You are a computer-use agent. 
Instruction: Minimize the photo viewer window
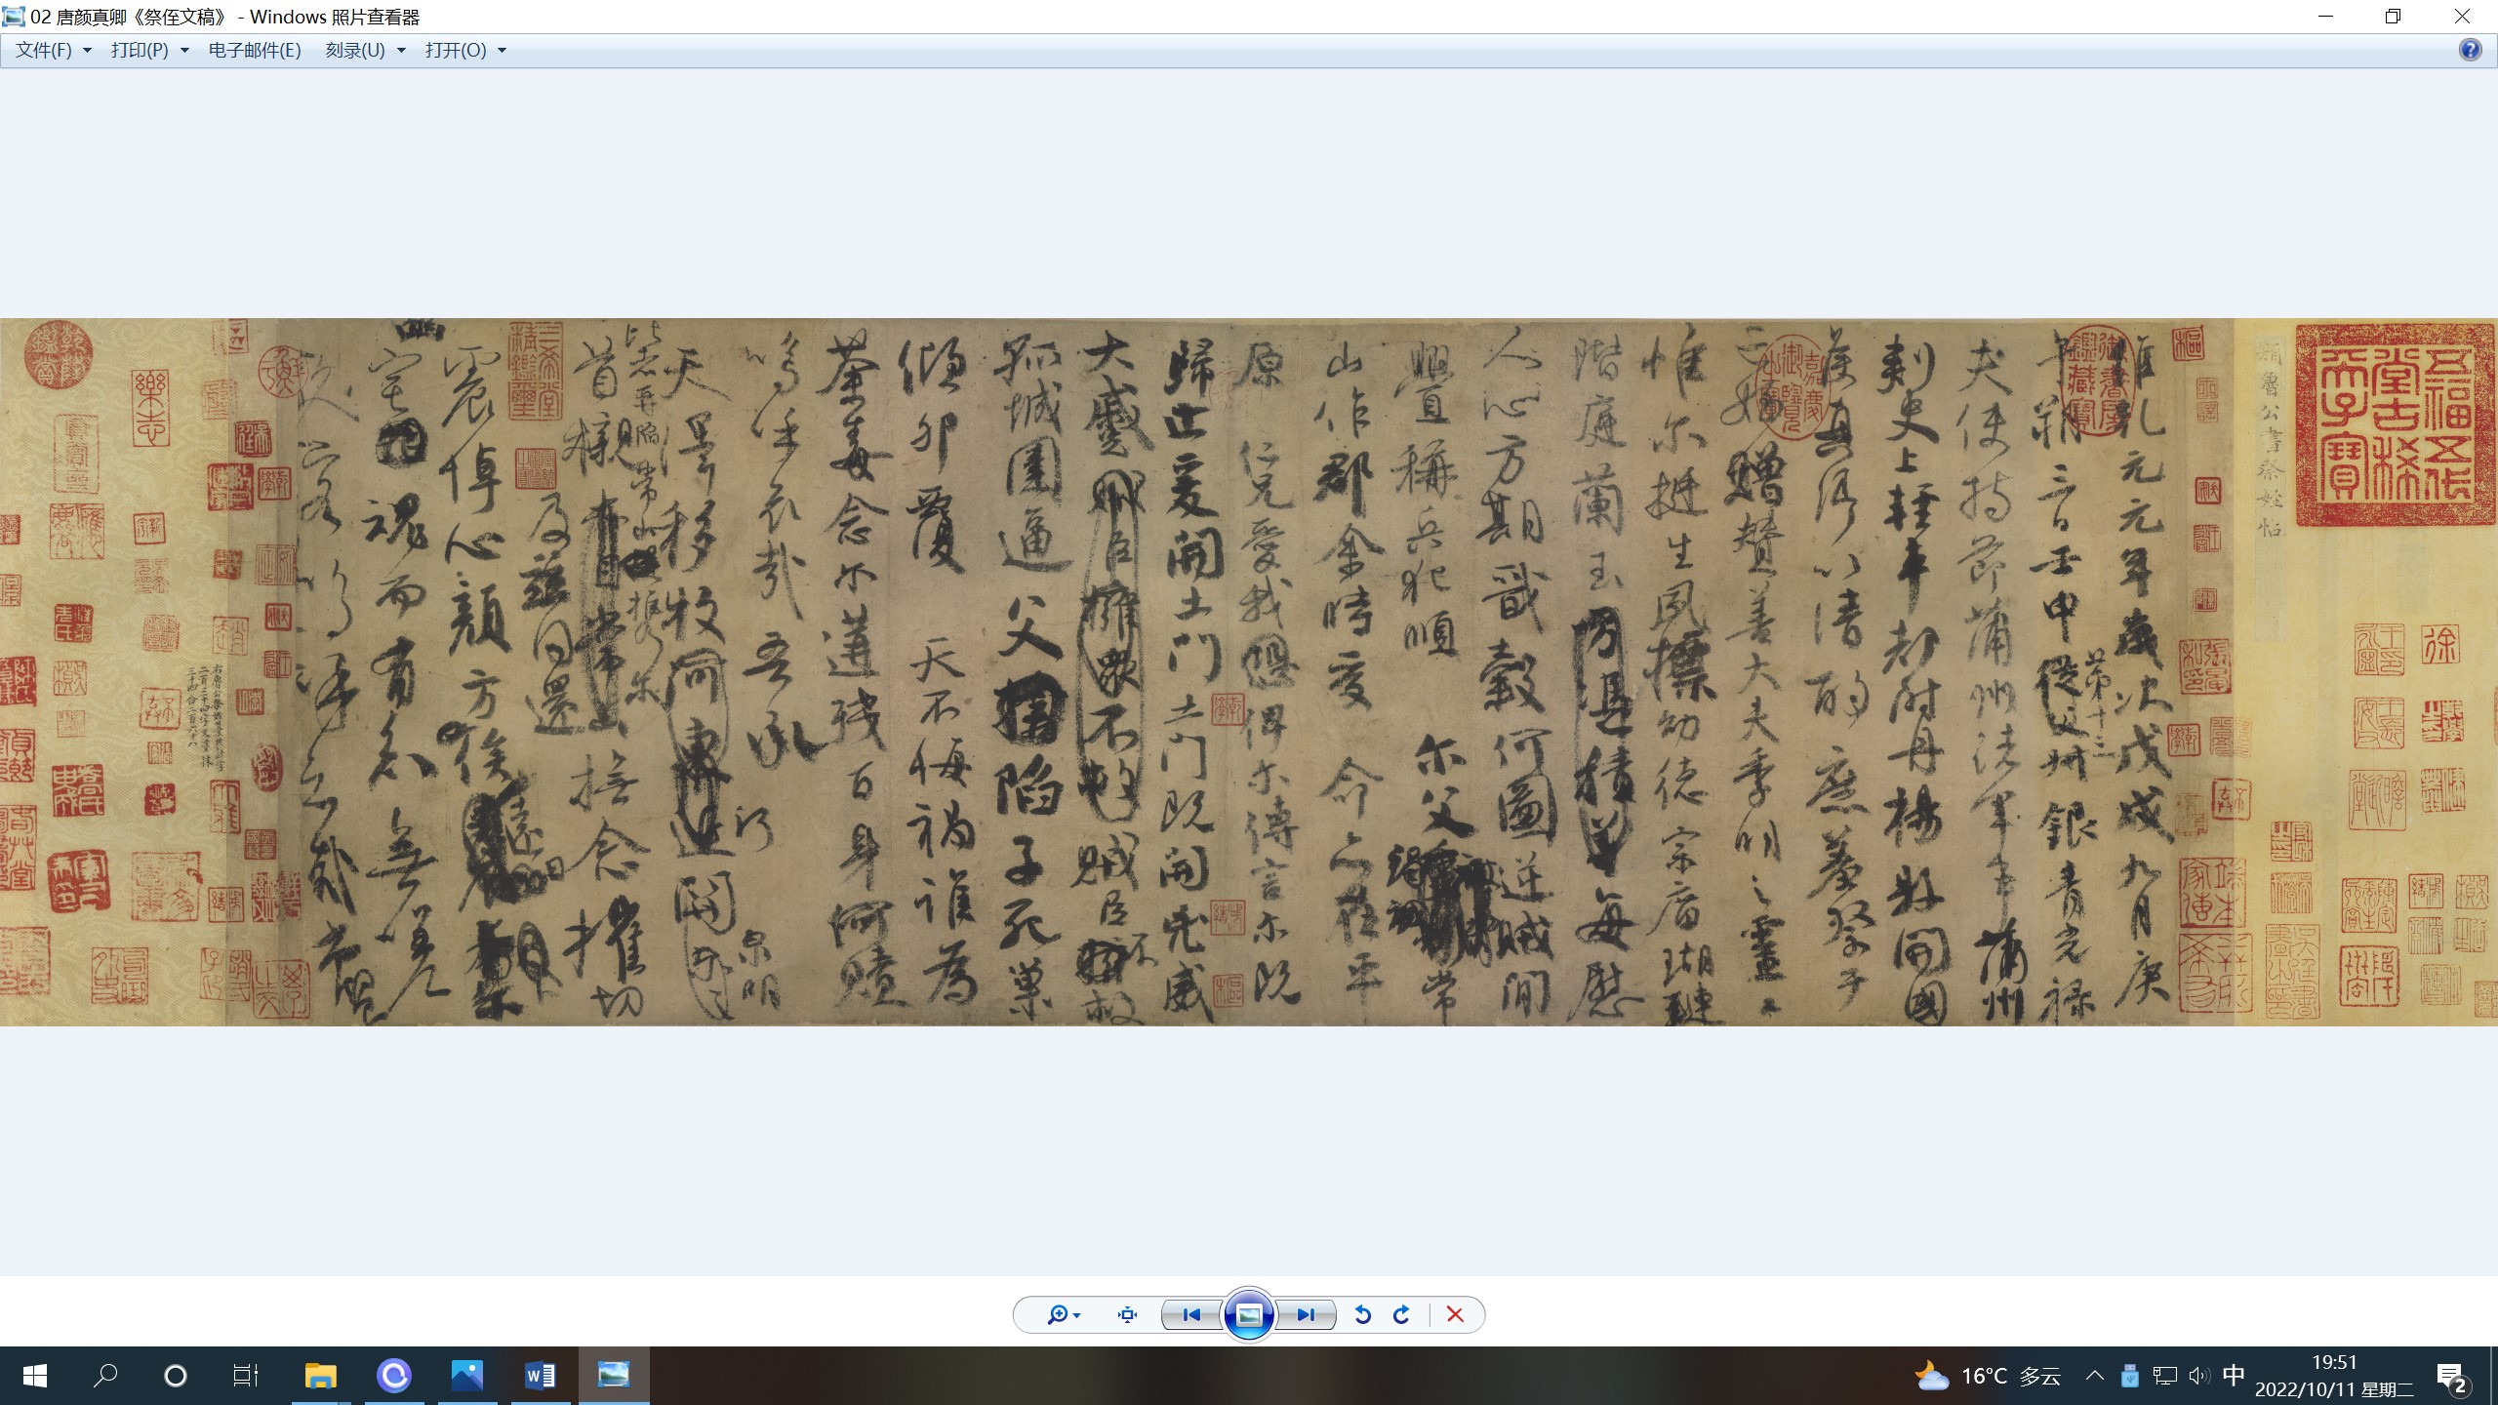pos(2325,17)
